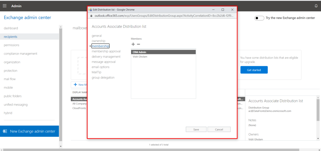Click the Cancel button

(x=219, y=129)
